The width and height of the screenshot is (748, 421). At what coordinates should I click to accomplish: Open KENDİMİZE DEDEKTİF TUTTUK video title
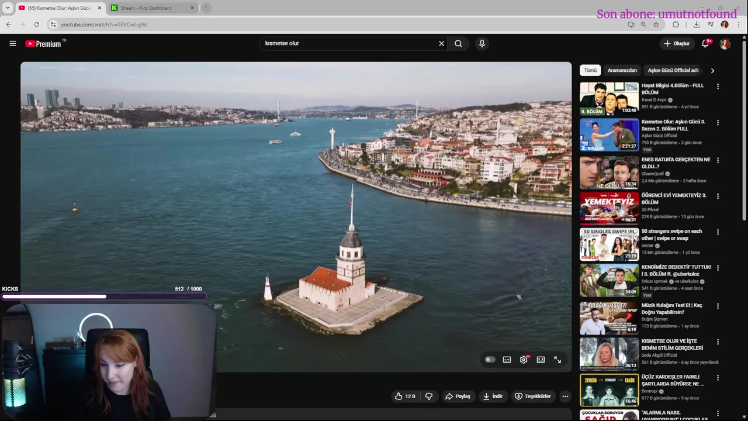[x=676, y=270]
